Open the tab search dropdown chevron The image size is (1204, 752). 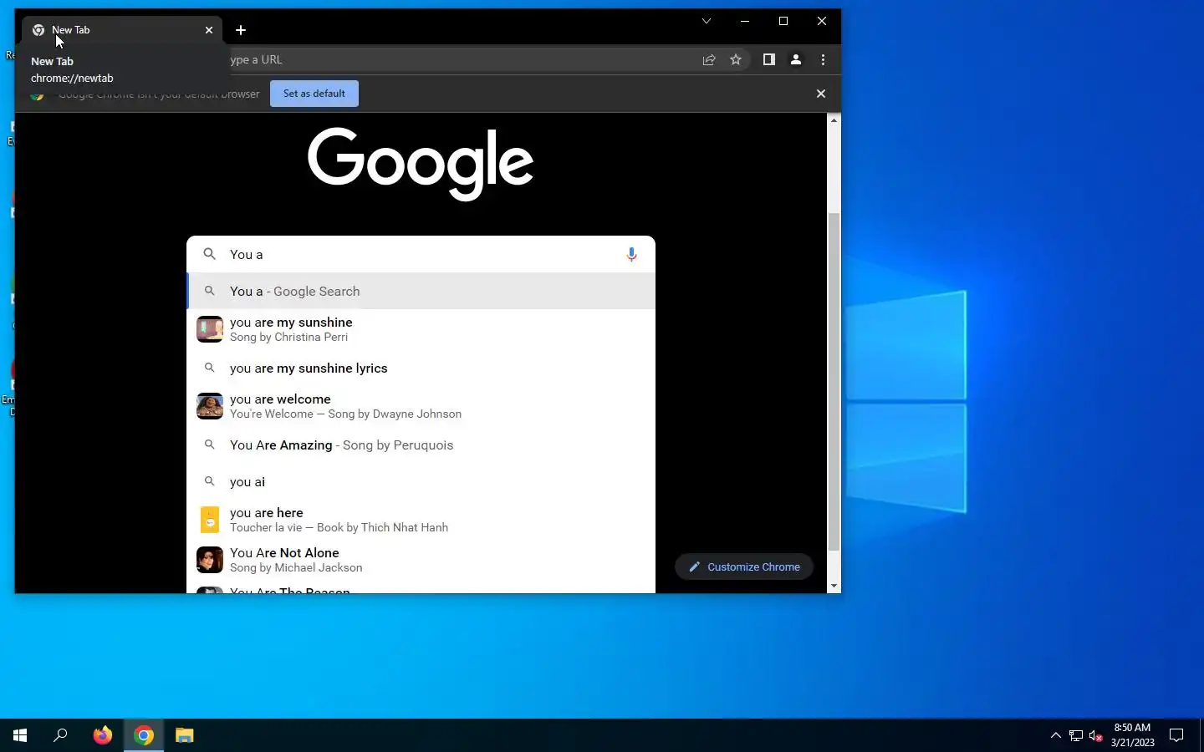tap(707, 21)
